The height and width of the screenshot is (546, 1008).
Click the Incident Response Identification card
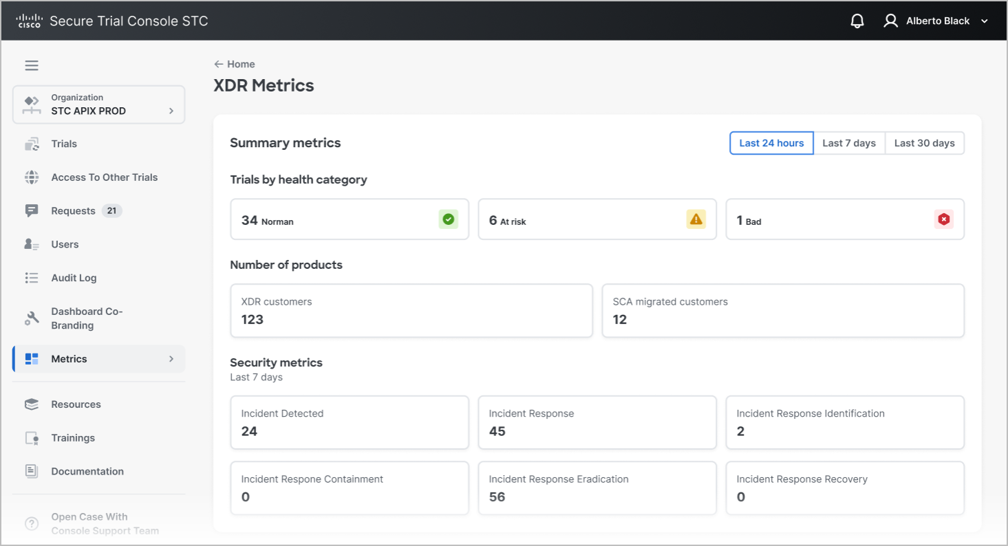tap(845, 422)
